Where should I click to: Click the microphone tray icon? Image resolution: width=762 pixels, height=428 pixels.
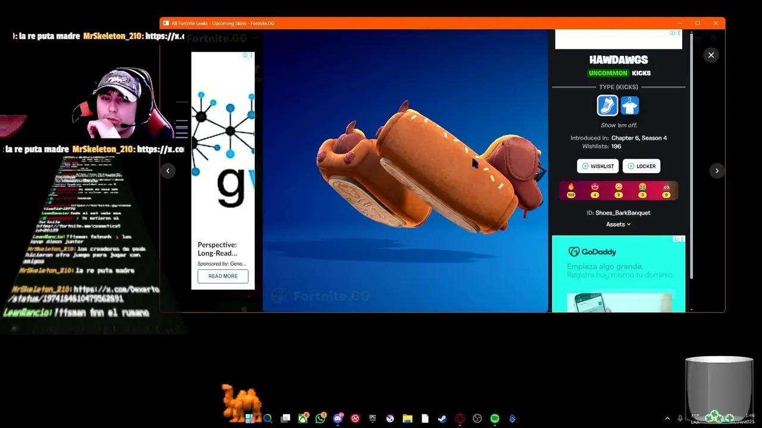(680, 418)
